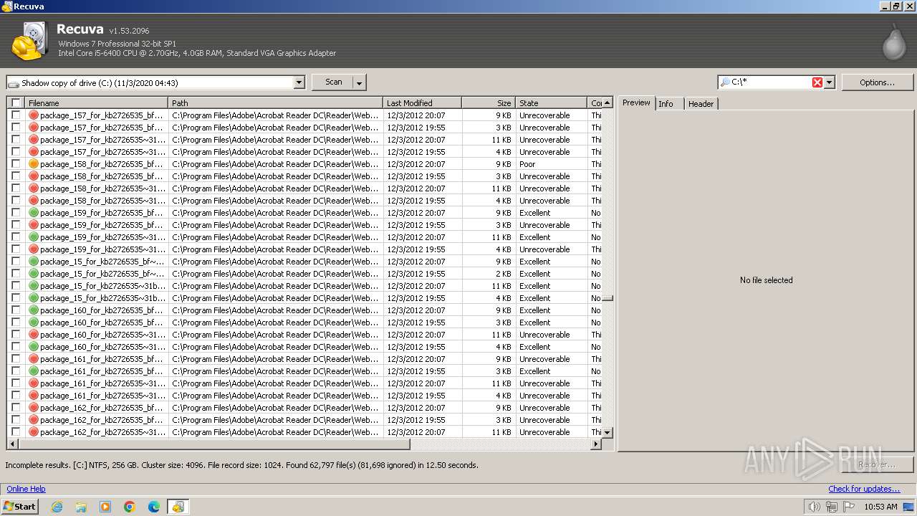Viewport: 917px width, 516px height.
Task: Click the volume speaker icon in the system tray
Action: pyautogui.click(x=814, y=507)
